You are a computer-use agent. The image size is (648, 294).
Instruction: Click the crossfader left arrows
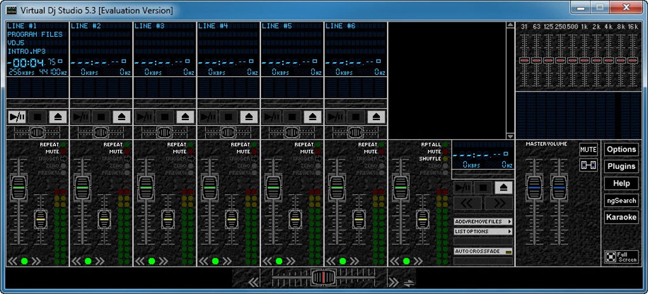pyautogui.click(x=253, y=282)
